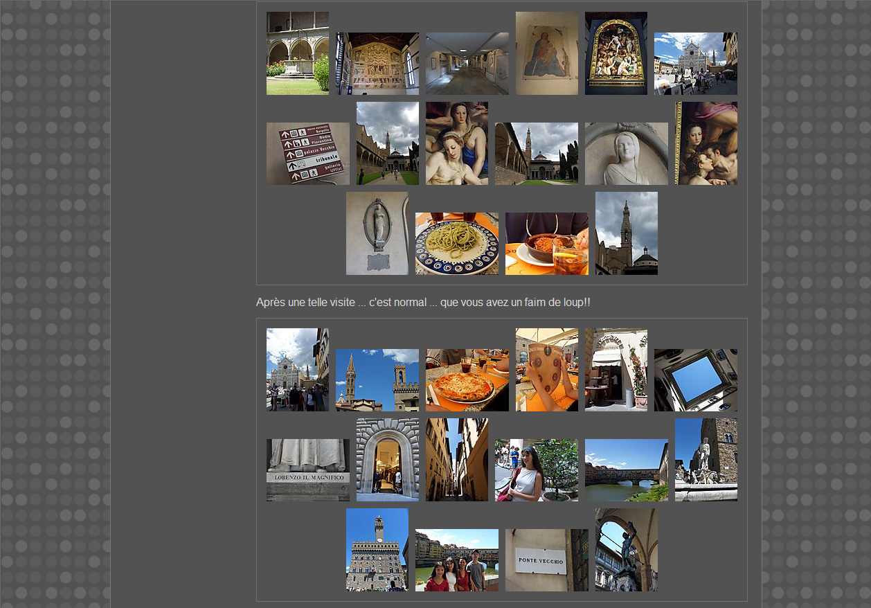The height and width of the screenshot is (608, 871).
Task: Click the narrow street alley thumbnail
Action: (x=456, y=460)
